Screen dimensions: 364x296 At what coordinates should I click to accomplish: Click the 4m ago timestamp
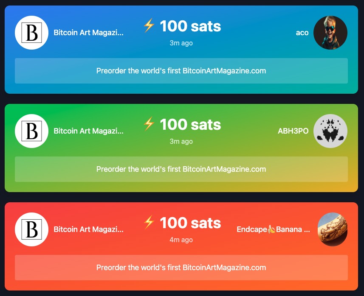[x=181, y=240]
